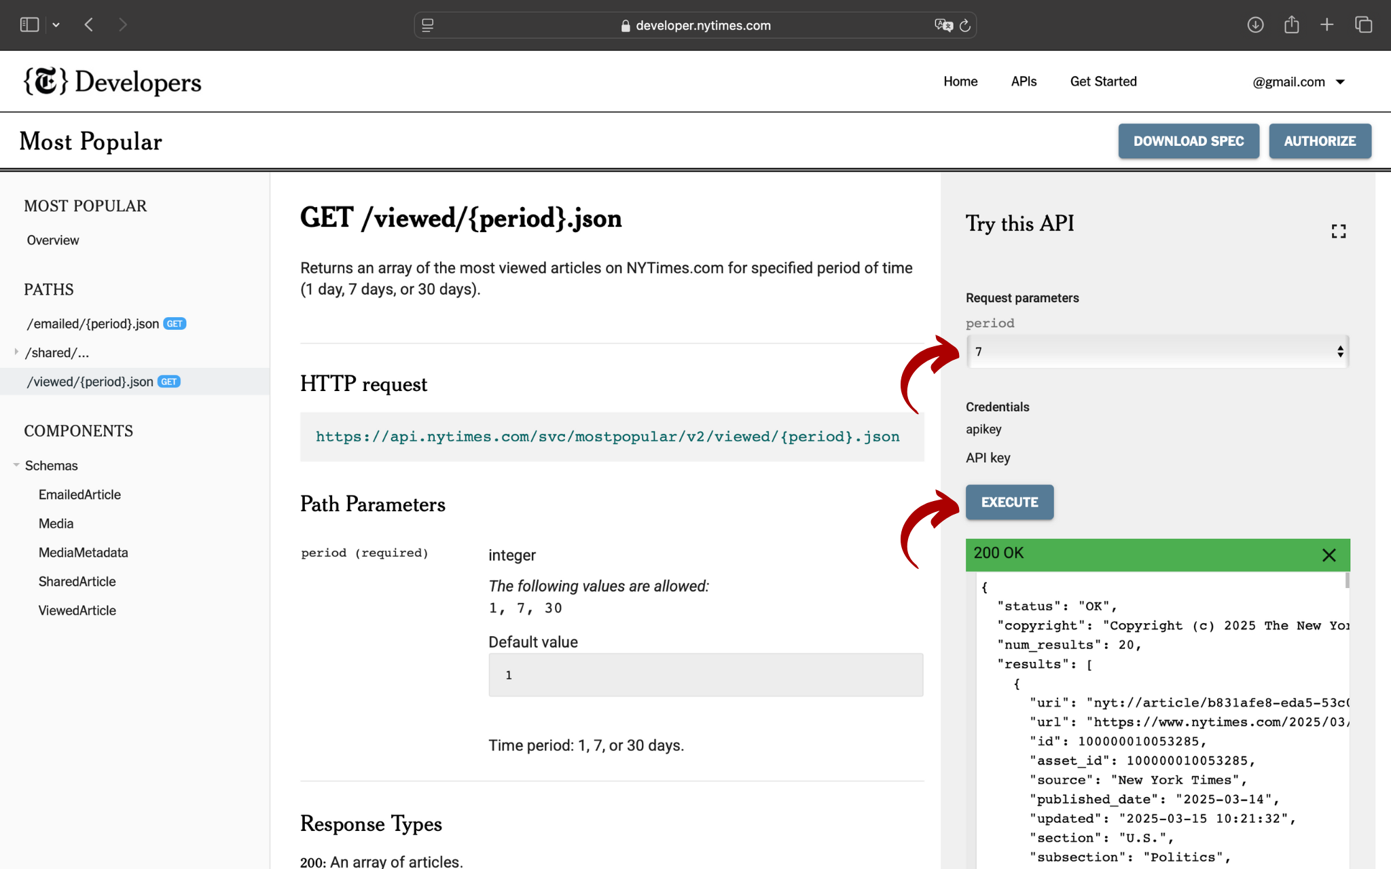Open the EmailedArticle schema

point(79,495)
